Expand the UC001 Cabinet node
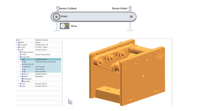Screen dimensions: 197x111 coord(17,43)
